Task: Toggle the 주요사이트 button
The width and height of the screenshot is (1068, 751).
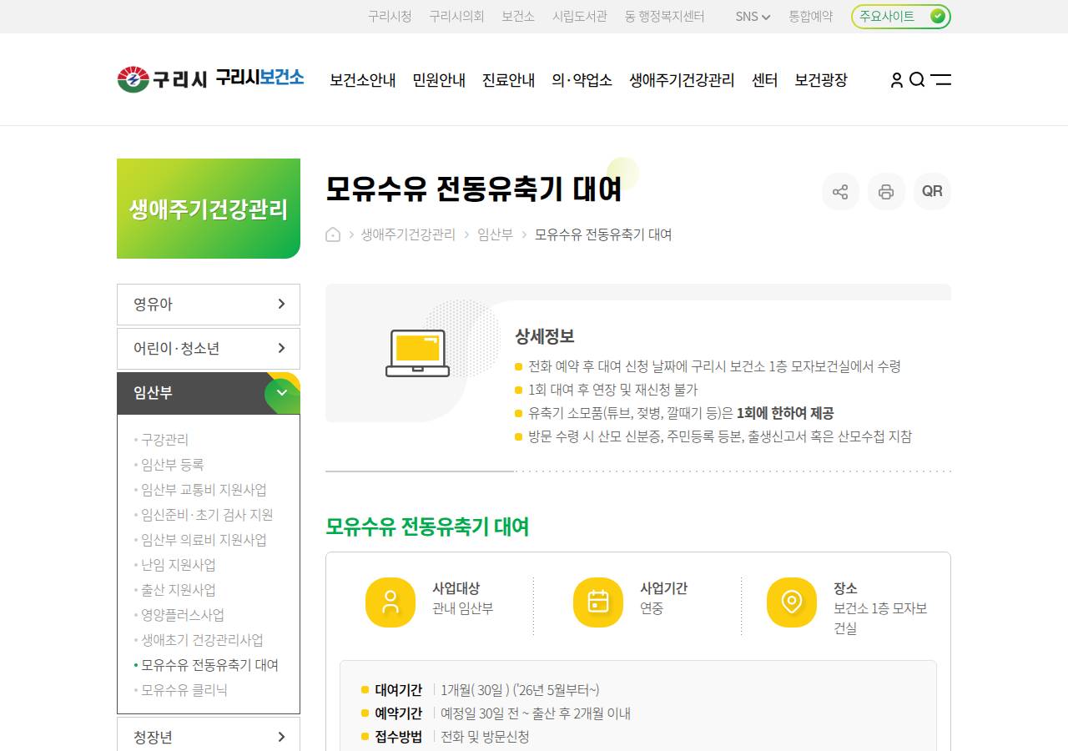Action: tap(901, 17)
